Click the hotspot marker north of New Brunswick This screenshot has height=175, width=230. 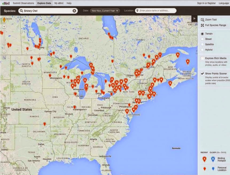click(x=178, y=55)
